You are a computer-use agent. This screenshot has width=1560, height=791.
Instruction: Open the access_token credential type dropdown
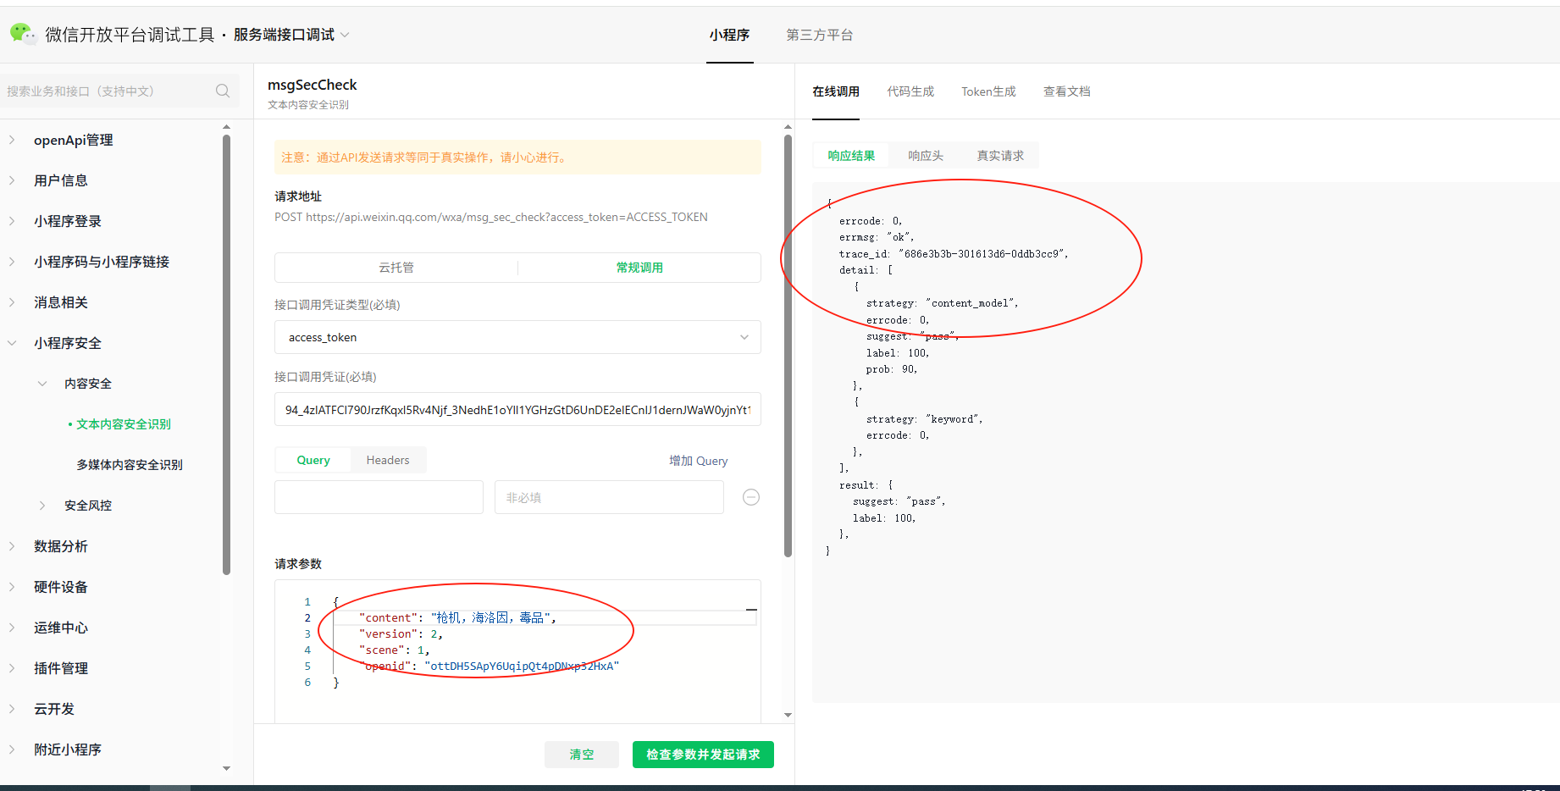click(x=517, y=337)
